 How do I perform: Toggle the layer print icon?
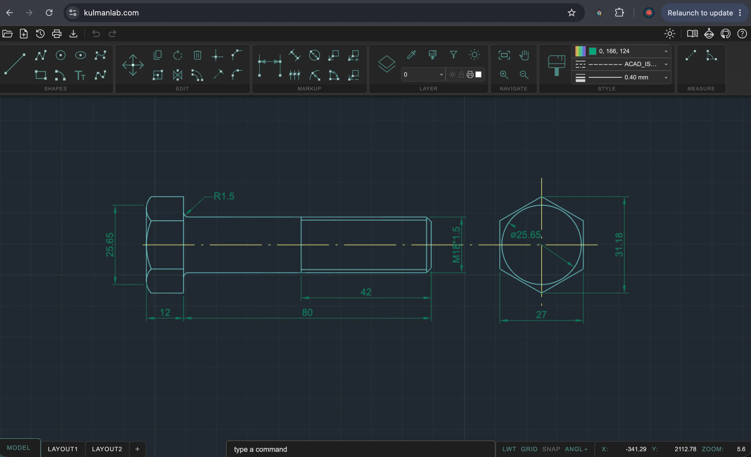[470, 75]
